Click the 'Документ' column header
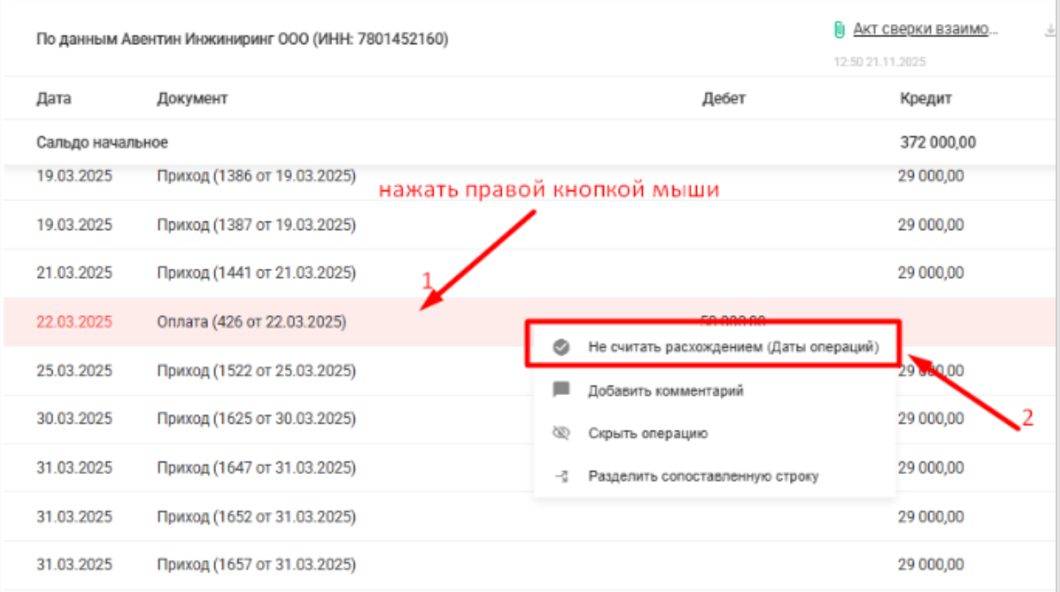The image size is (1060, 592). pyautogui.click(x=192, y=98)
